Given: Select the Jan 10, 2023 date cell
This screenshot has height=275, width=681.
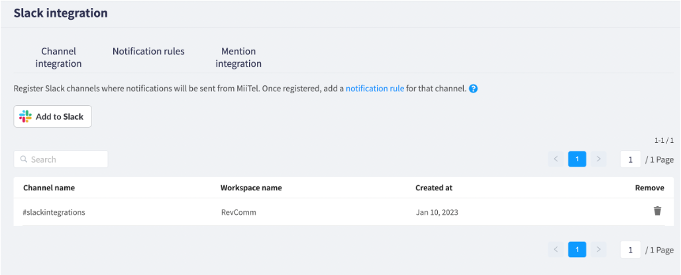Looking at the screenshot, I should tap(437, 212).
